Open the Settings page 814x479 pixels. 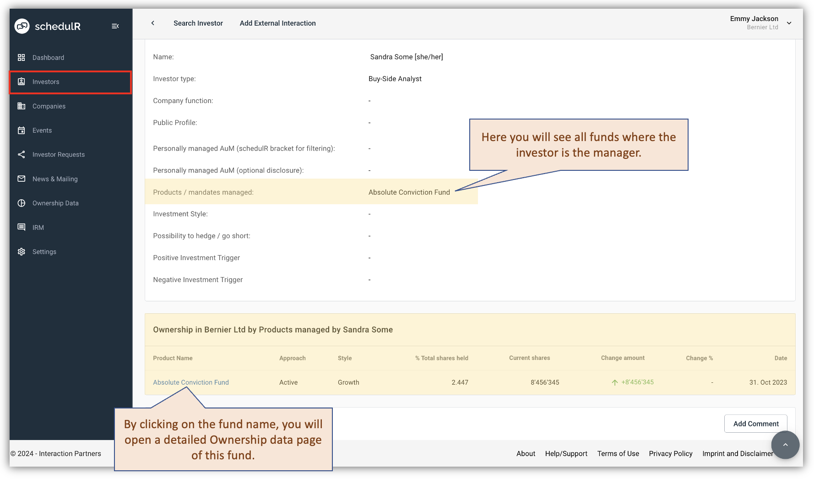[x=44, y=251]
